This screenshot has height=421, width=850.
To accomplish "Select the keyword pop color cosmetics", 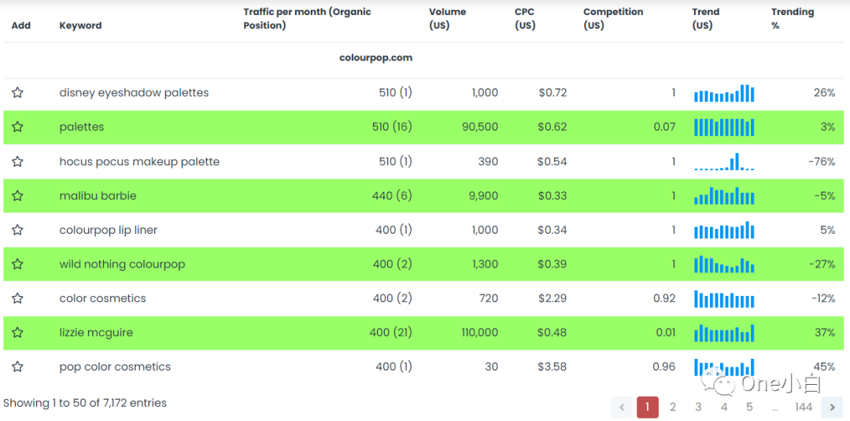I will pos(115,367).
